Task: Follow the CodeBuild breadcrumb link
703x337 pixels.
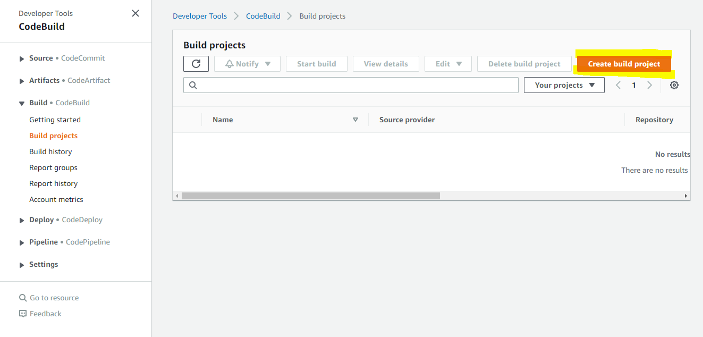Action: [263, 16]
